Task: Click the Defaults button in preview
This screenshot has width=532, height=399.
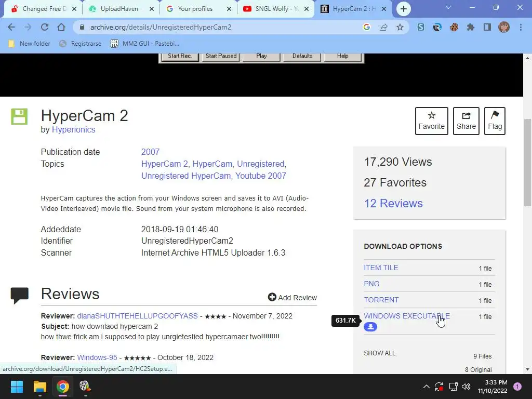Action: coord(302,56)
